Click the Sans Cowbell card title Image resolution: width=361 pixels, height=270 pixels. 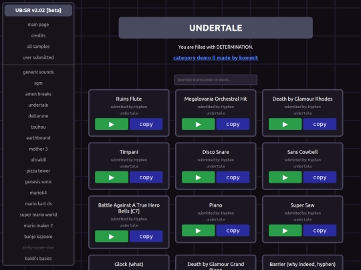[302, 152]
